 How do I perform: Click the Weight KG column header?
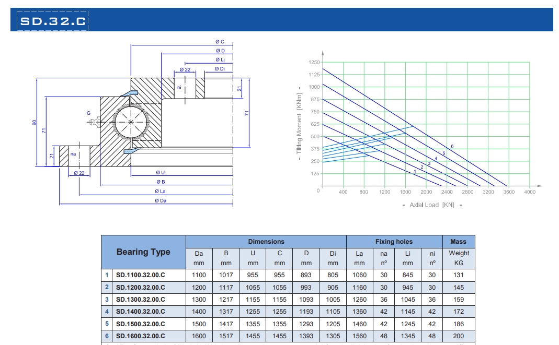(x=459, y=258)
